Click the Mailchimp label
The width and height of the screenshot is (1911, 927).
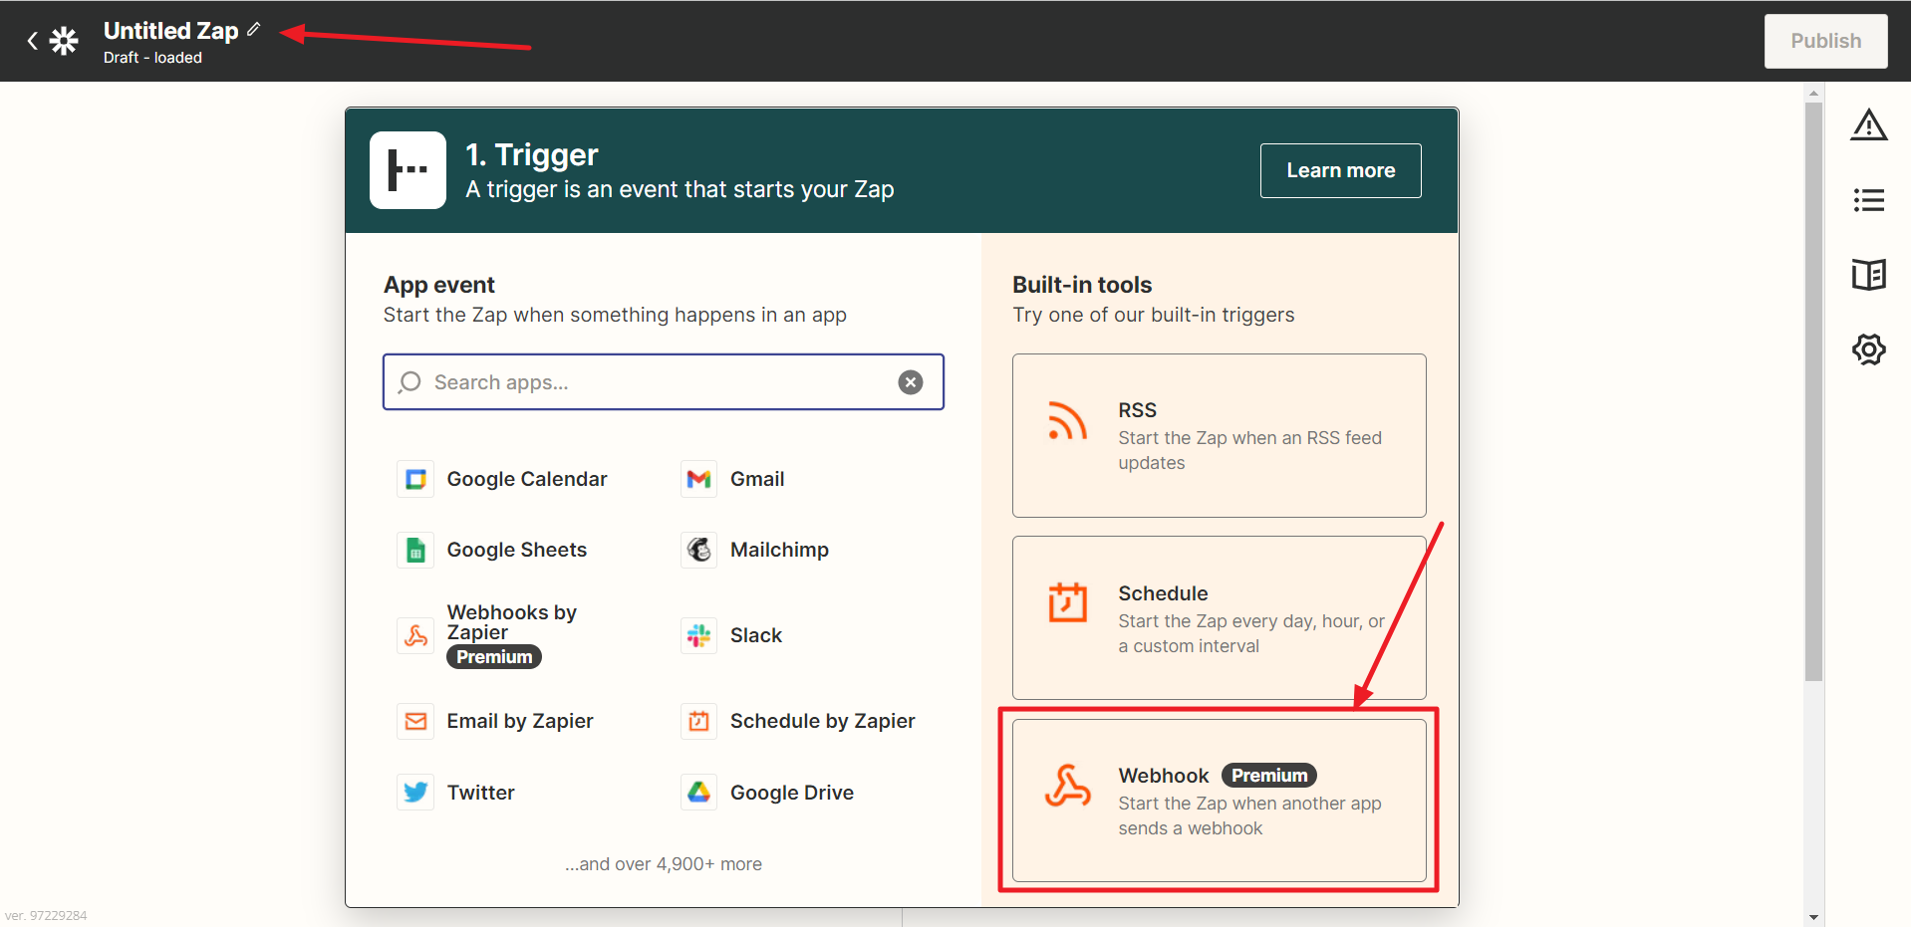(x=779, y=550)
